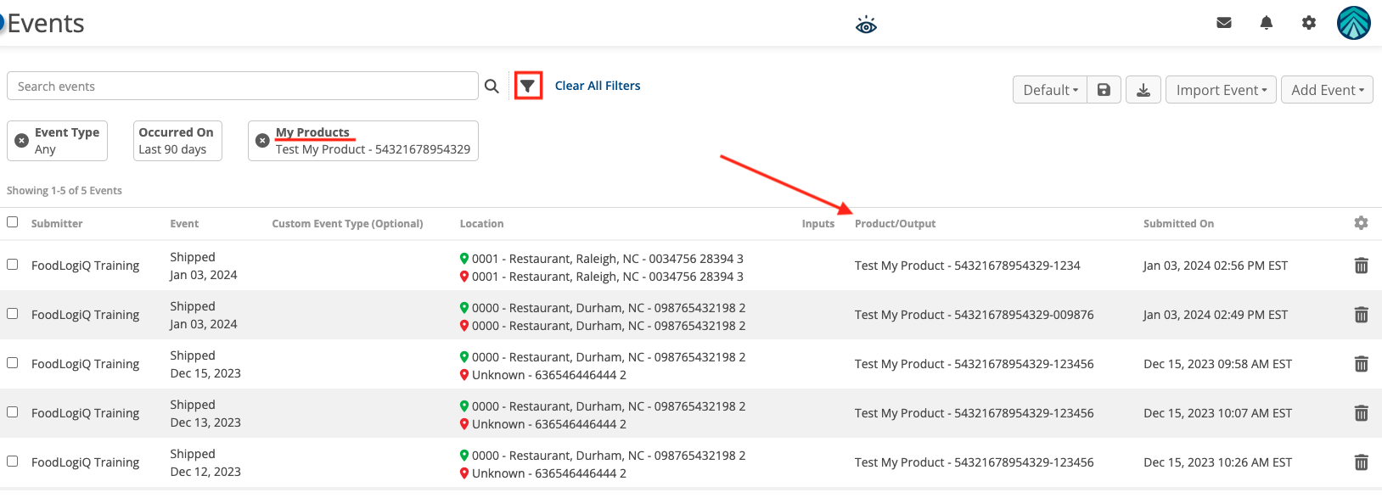Click product ending 54321678954329-1234

(x=968, y=266)
